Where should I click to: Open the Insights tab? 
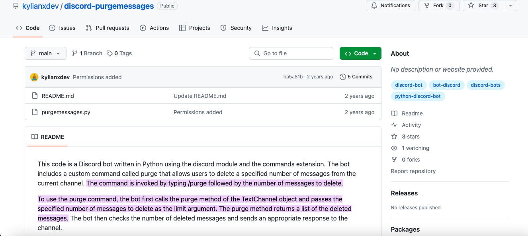coord(277,28)
